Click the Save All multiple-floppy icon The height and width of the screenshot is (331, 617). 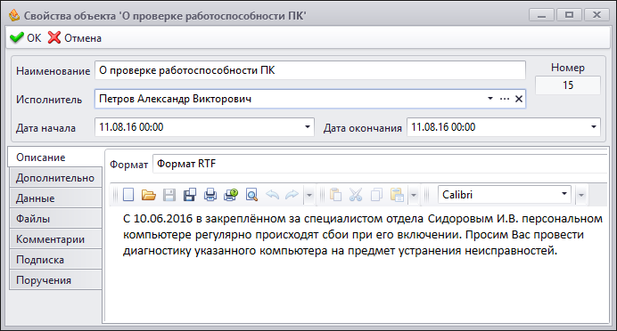point(190,194)
